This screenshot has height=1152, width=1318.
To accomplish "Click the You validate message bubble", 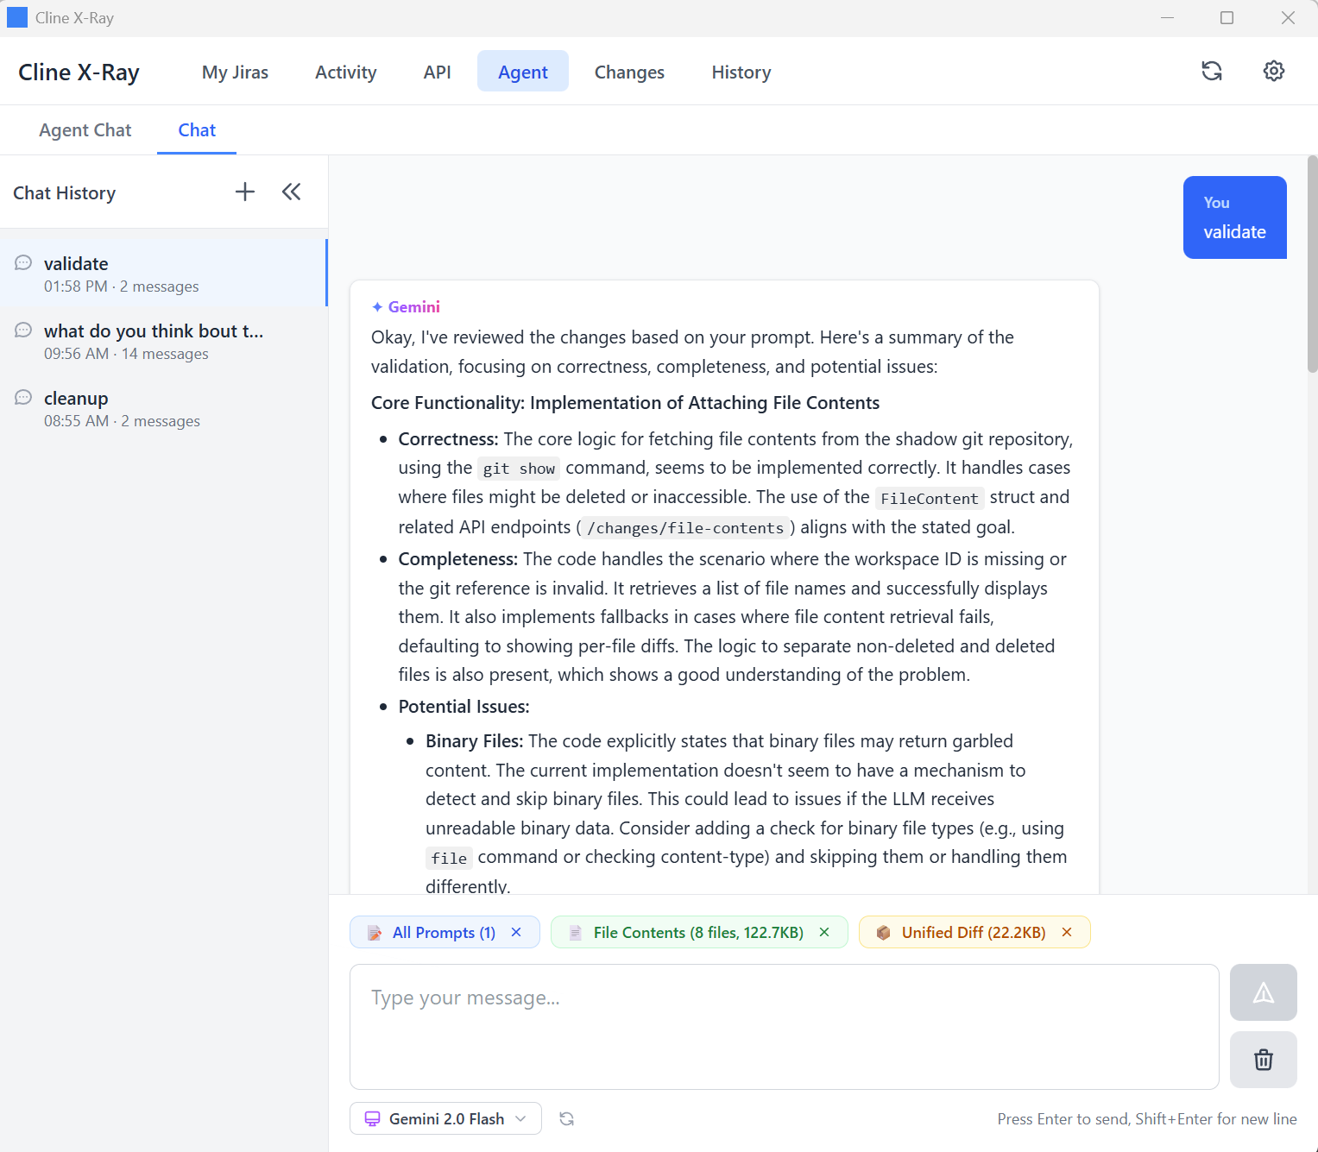I will pyautogui.click(x=1234, y=217).
